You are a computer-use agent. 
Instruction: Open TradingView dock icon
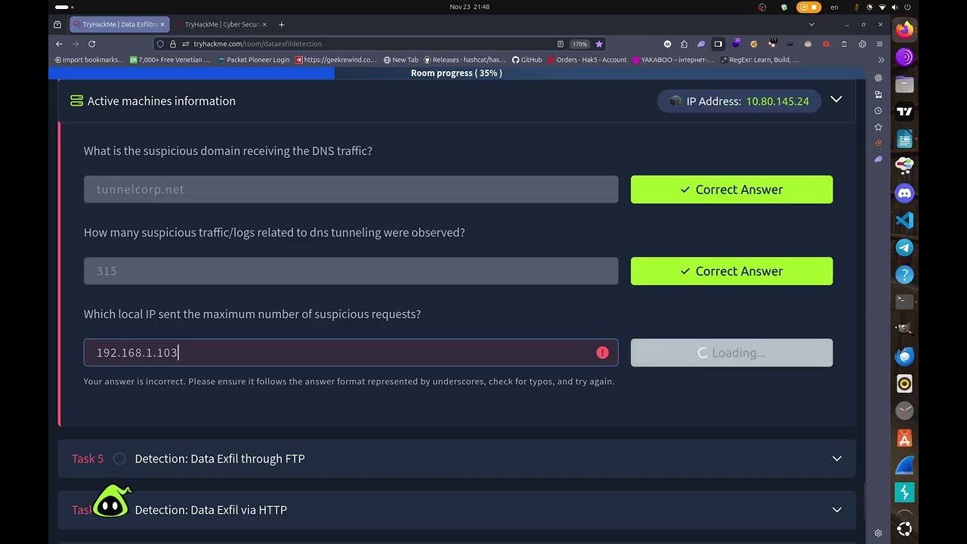tap(904, 111)
